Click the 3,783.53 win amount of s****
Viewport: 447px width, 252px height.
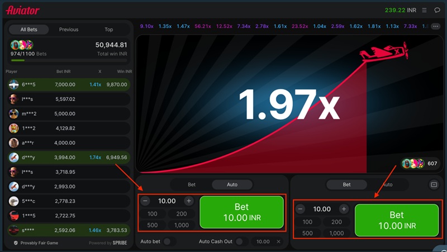click(x=117, y=230)
